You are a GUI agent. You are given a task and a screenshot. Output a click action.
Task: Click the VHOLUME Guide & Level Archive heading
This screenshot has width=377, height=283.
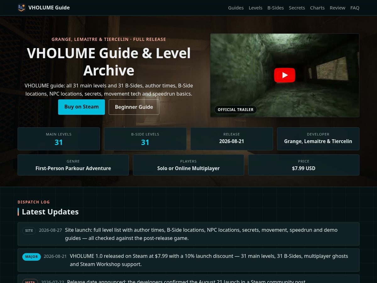109,62
